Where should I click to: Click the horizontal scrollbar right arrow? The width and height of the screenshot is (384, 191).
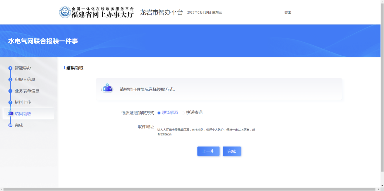coord(378,189)
